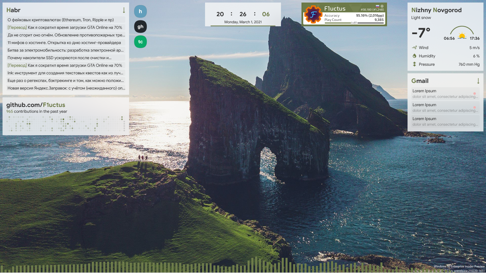
Task: Click the Nizhny Novgorod weather title
Action: [436, 10]
